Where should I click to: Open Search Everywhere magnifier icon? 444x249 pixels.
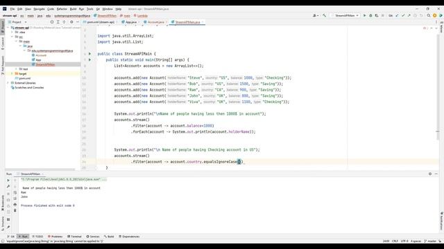(429, 15)
